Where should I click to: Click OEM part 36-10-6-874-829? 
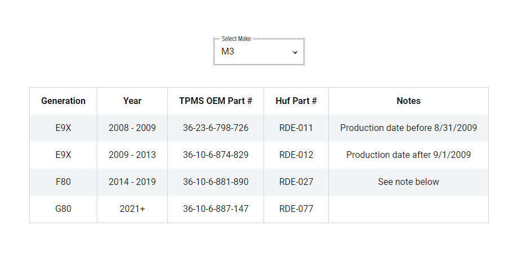[216, 155]
